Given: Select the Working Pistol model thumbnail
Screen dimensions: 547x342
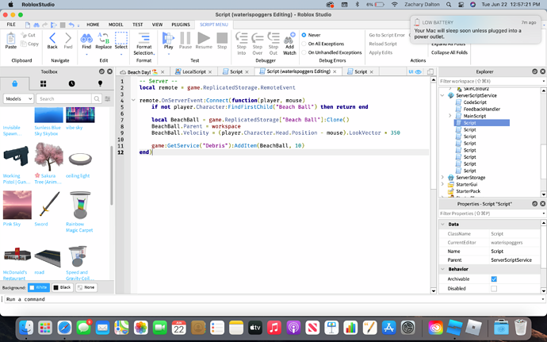Looking at the screenshot, I should (16, 156).
